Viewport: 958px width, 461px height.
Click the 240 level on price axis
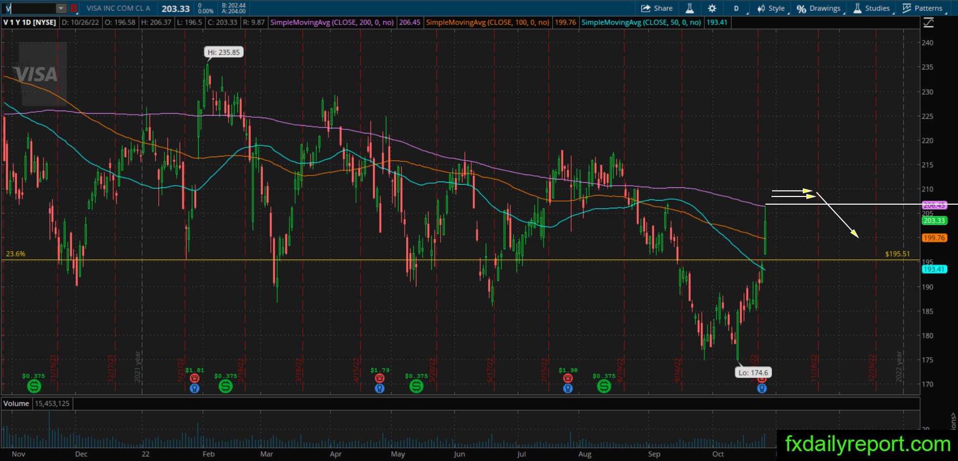point(927,43)
